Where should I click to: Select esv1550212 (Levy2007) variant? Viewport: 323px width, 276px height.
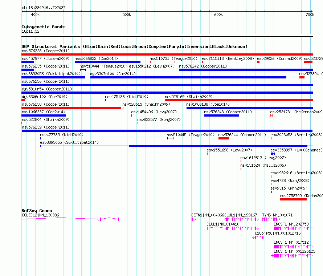coord(130,70)
